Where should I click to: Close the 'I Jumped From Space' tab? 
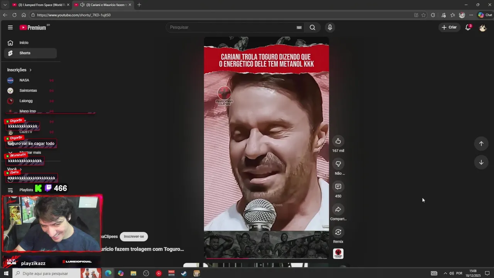point(68,5)
